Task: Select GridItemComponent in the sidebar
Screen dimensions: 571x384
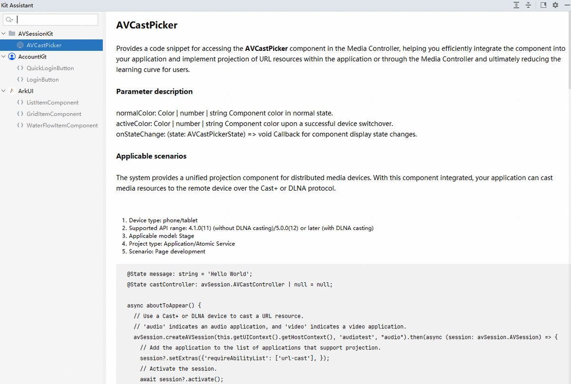Action: (x=54, y=114)
